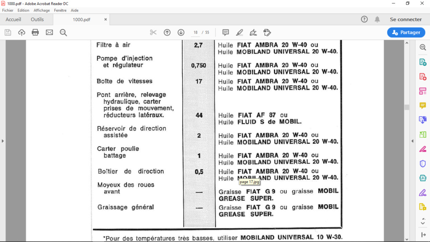The width and height of the screenshot is (430, 242).
Task: Open the Organize Pages tool in the right sidebar
Action: (x=423, y=91)
